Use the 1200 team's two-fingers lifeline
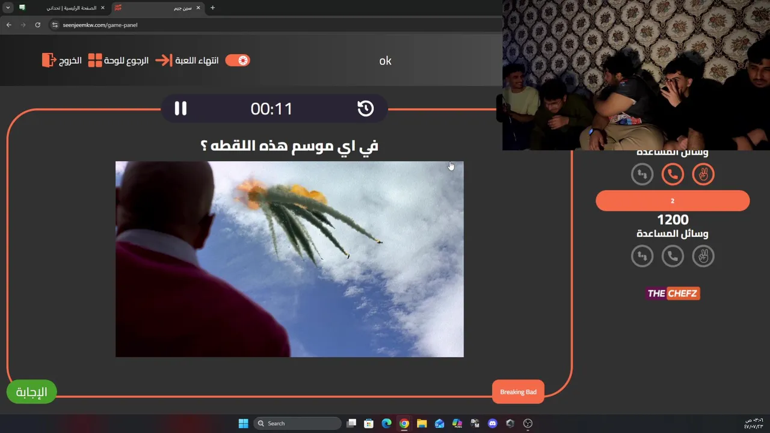Viewport: 770px width, 433px height. pyautogui.click(x=703, y=256)
